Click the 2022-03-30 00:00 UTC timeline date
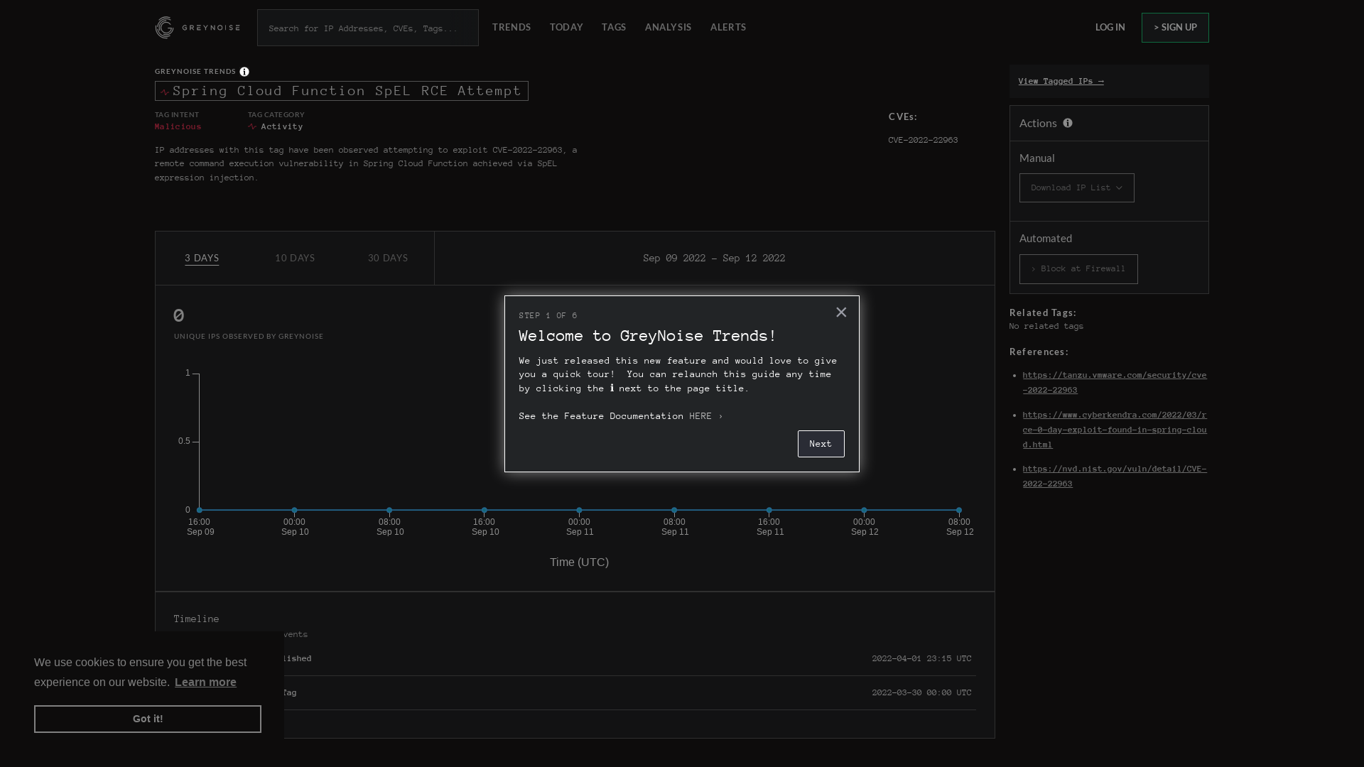Viewport: 1364px width, 767px height. (922, 692)
